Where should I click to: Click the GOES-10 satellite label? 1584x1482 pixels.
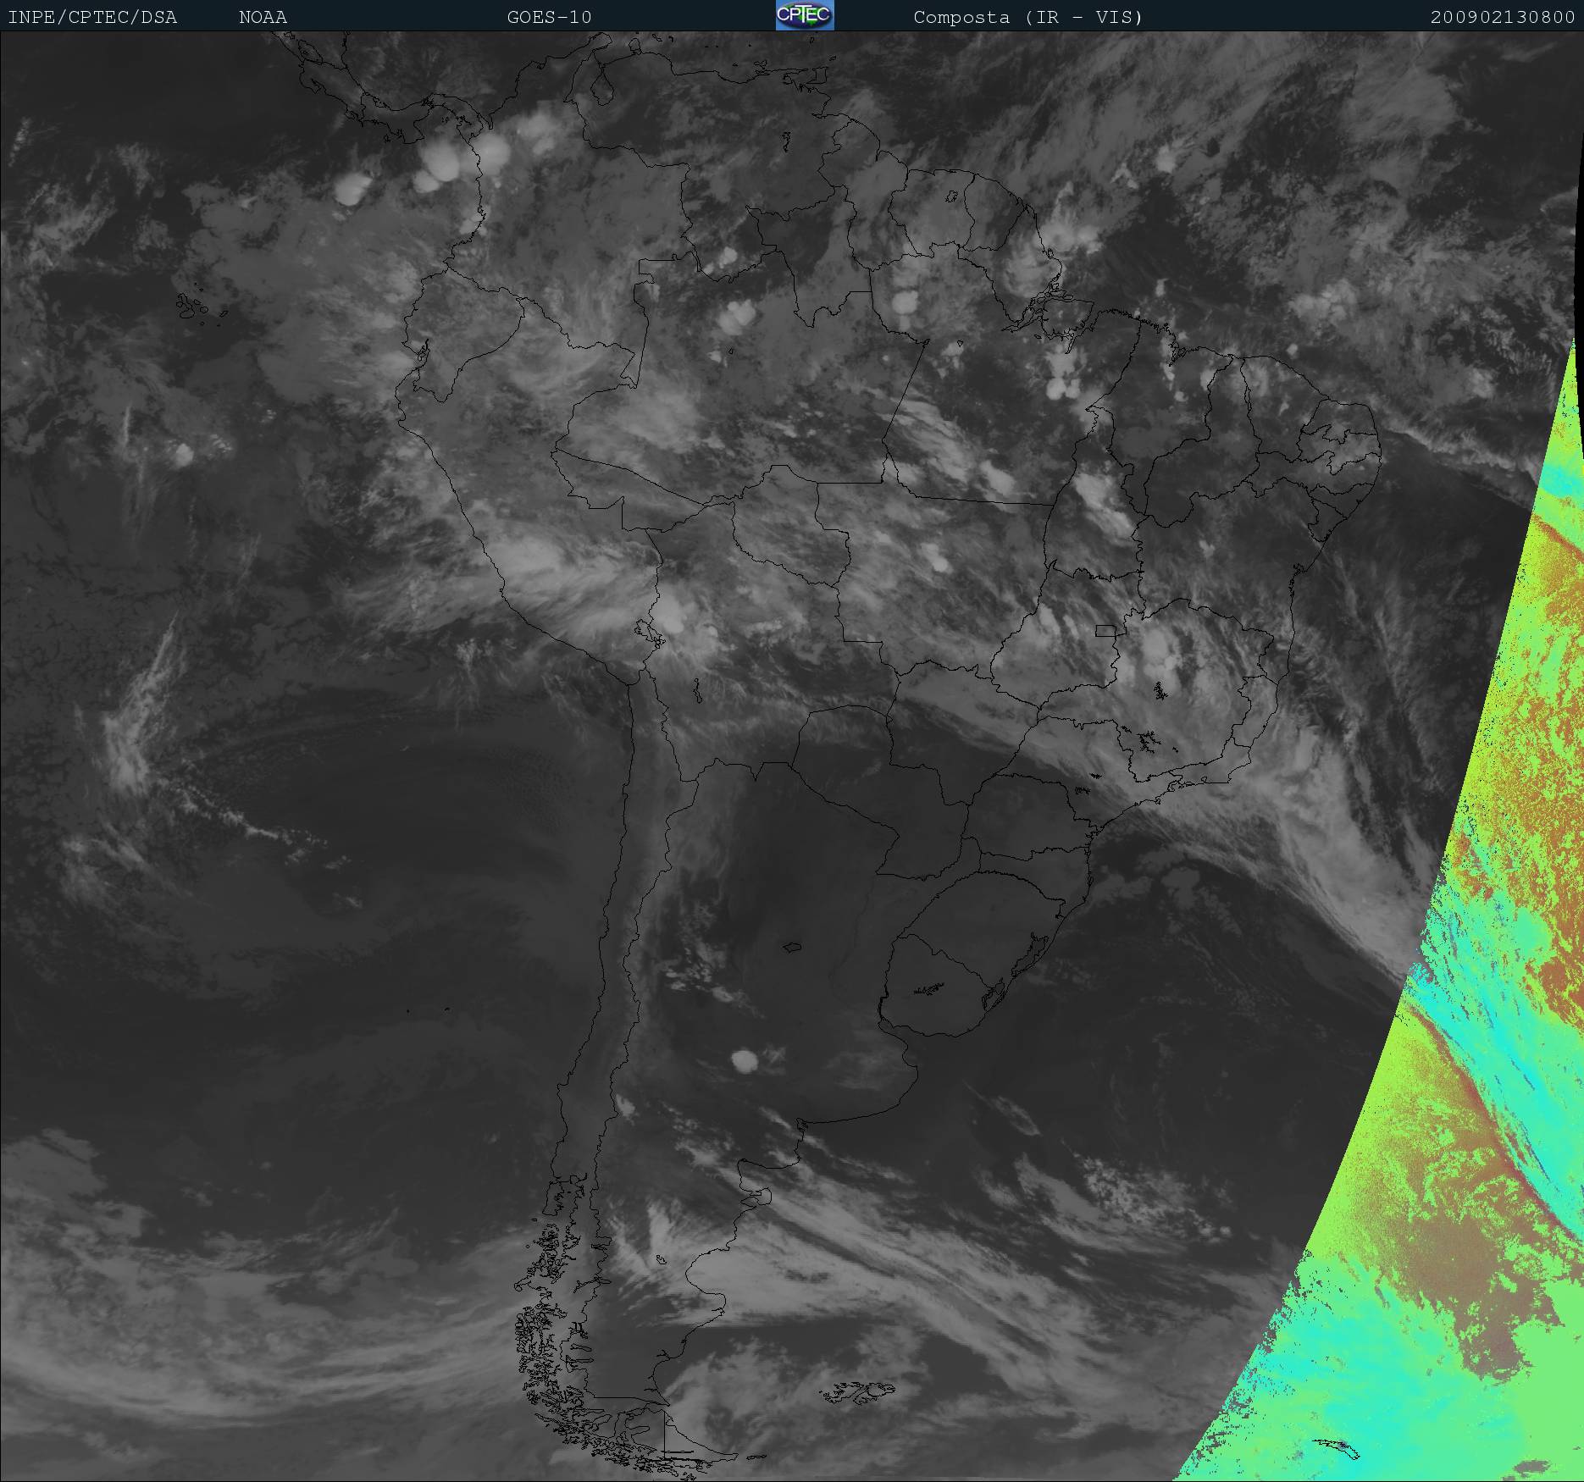tap(549, 17)
